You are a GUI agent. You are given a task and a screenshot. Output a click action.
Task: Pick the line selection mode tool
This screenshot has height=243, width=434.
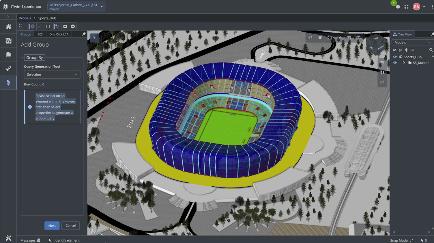coord(40,26)
